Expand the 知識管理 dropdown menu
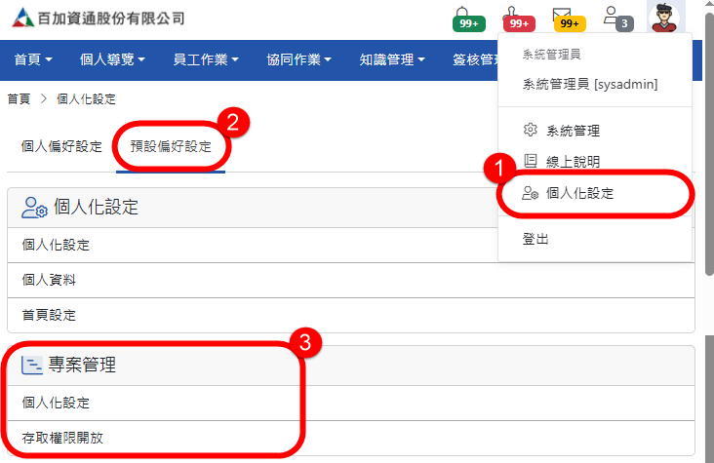 392,60
